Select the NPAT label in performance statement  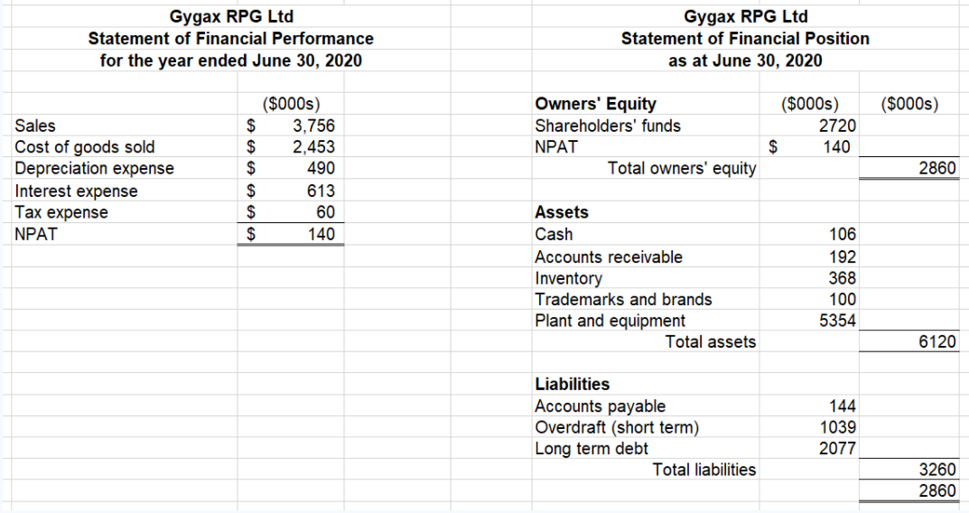[36, 234]
